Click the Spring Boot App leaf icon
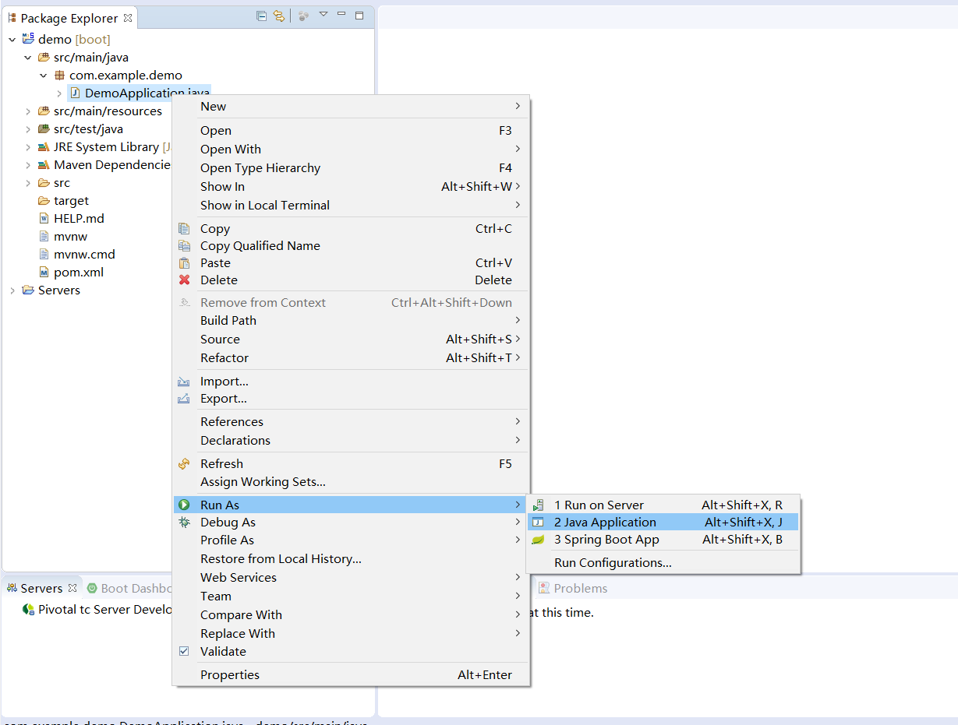The width and height of the screenshot is (958, 725). 539,539
